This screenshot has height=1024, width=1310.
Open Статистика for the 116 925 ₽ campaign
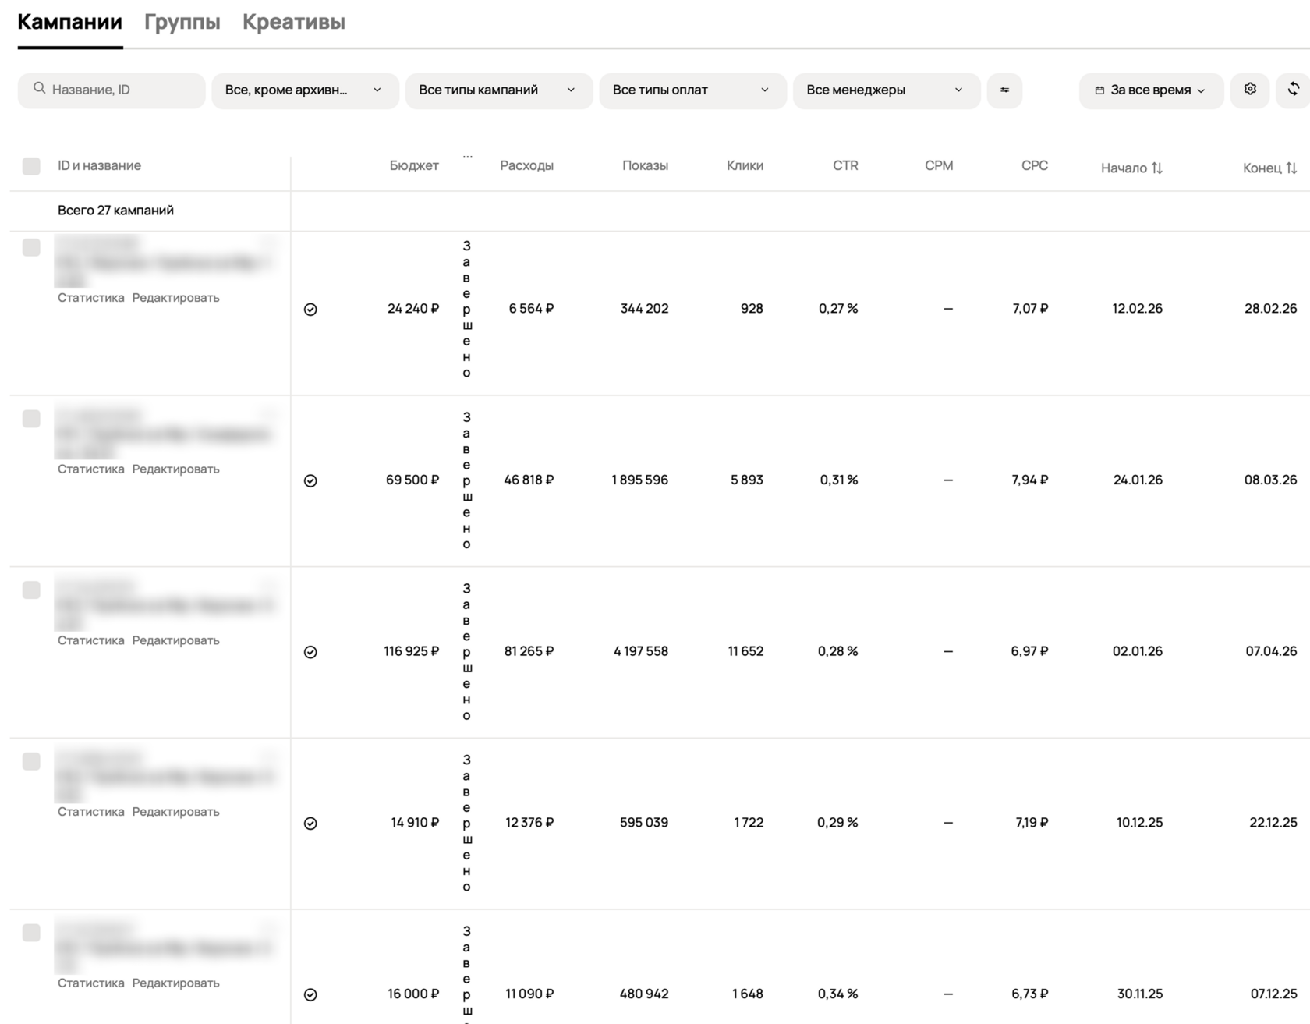pos(91,641)
